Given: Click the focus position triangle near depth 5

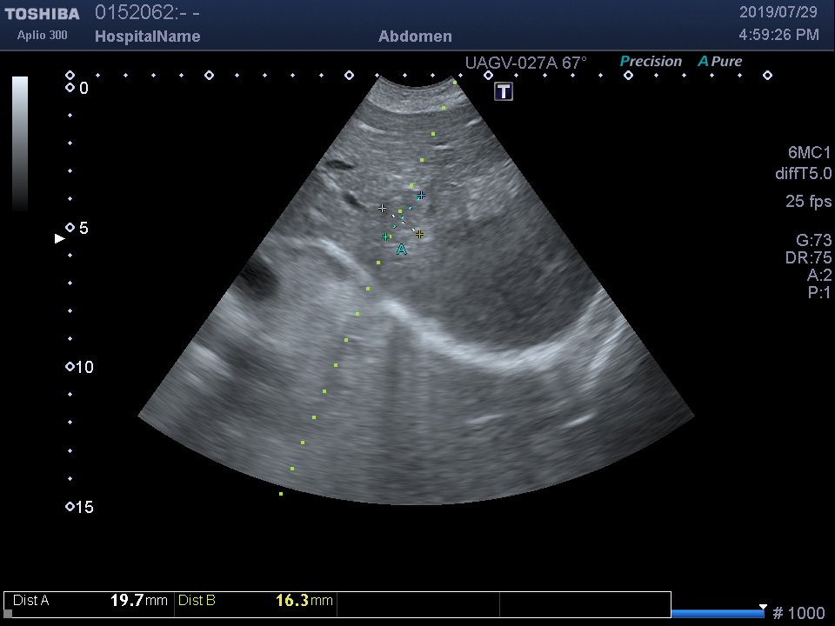Looking at the screenshot, I should (59, 238).
